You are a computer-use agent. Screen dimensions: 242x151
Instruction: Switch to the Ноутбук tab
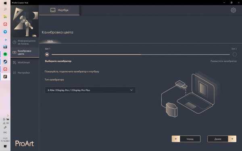click(59, 10)
